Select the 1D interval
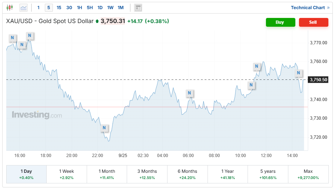The width and height of the screenshot is (335, 190). pos(100,7)
